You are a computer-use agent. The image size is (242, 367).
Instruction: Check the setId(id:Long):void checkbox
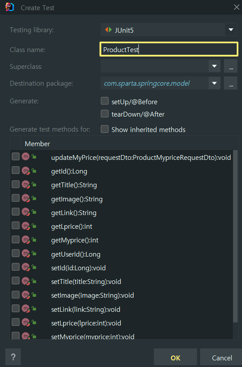[16, 267]
